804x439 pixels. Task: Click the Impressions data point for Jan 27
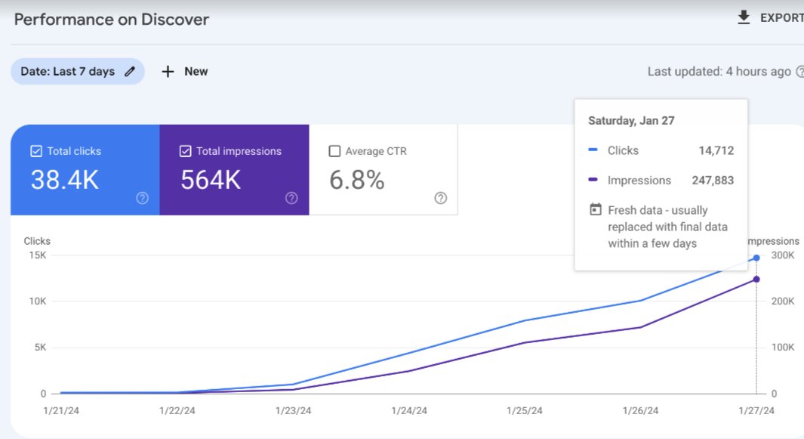pos(756,279)
